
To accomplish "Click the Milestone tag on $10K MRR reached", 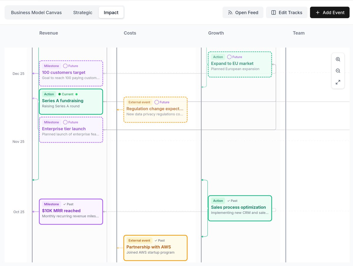I will [x=51, y=204].
